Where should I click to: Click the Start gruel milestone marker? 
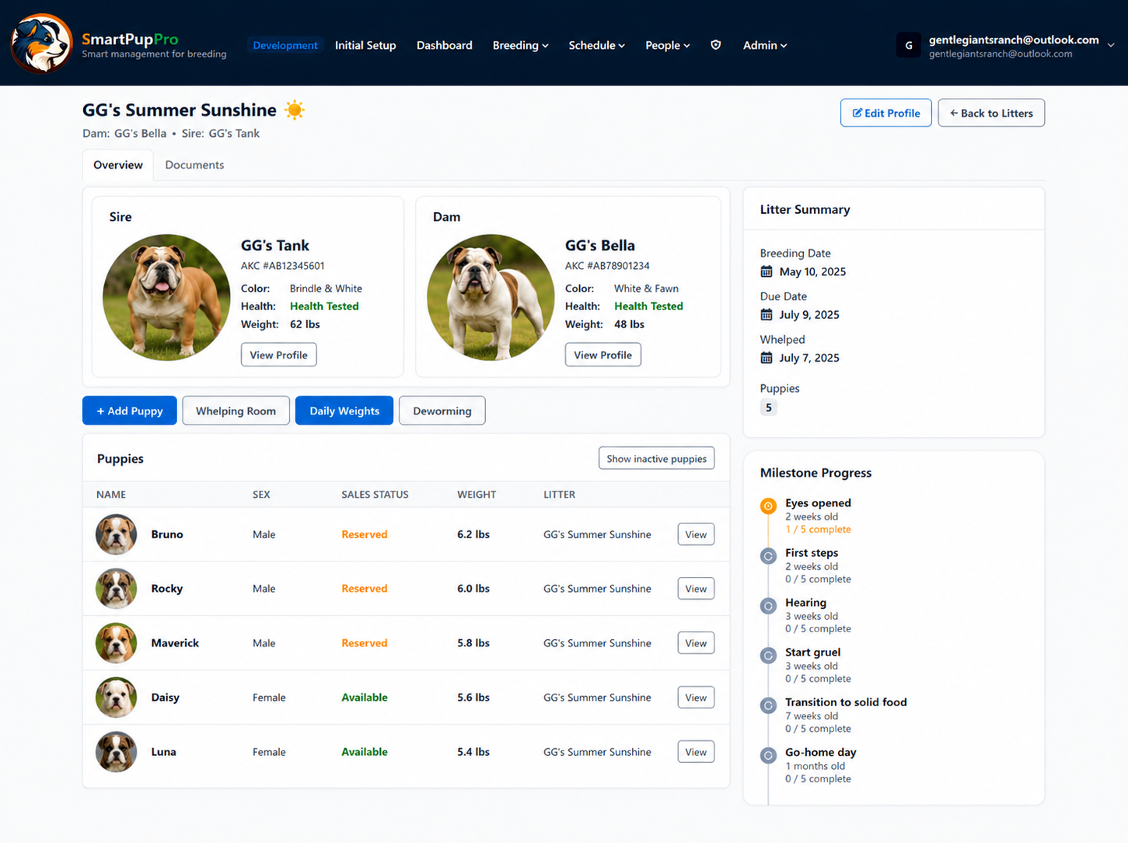click(x=768, y=656)
